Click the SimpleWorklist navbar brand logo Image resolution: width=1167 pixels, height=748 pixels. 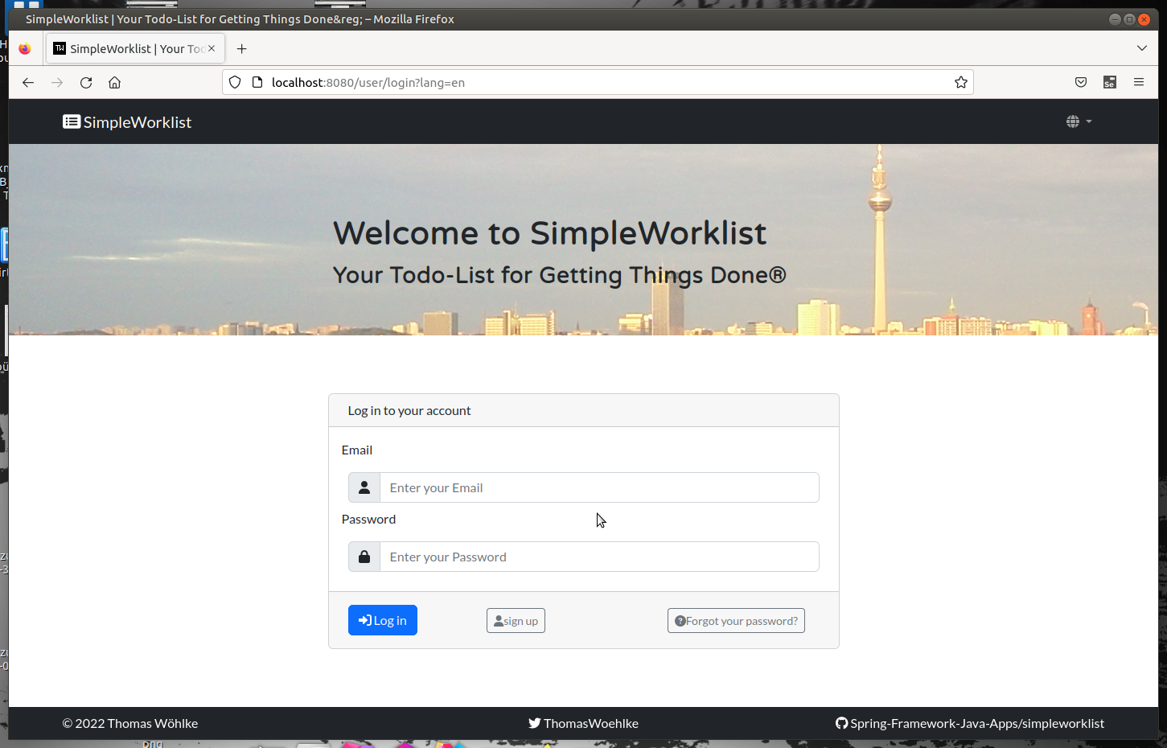(127, 122)
